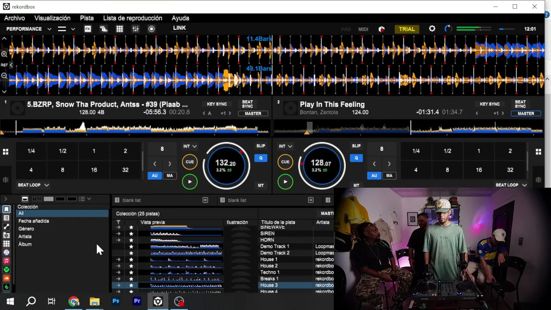Open the deck layout dropdown arrow
This screenshot has width=551, height=310.
point(73,29)
